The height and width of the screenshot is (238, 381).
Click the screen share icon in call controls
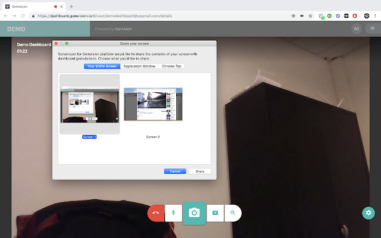point(215,213)
